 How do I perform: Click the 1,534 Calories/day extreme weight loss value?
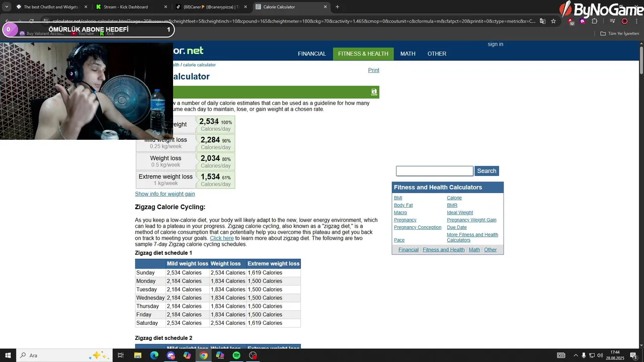point(215,180)
